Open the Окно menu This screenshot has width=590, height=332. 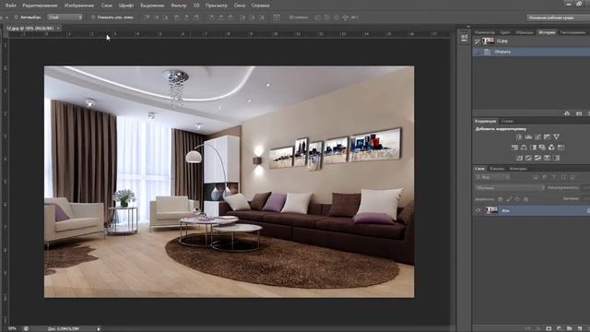click(x=240, y=6)
